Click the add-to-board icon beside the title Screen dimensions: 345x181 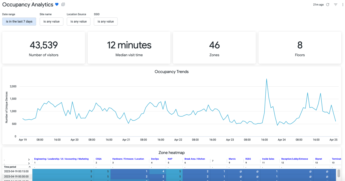[x=63, y=4]
